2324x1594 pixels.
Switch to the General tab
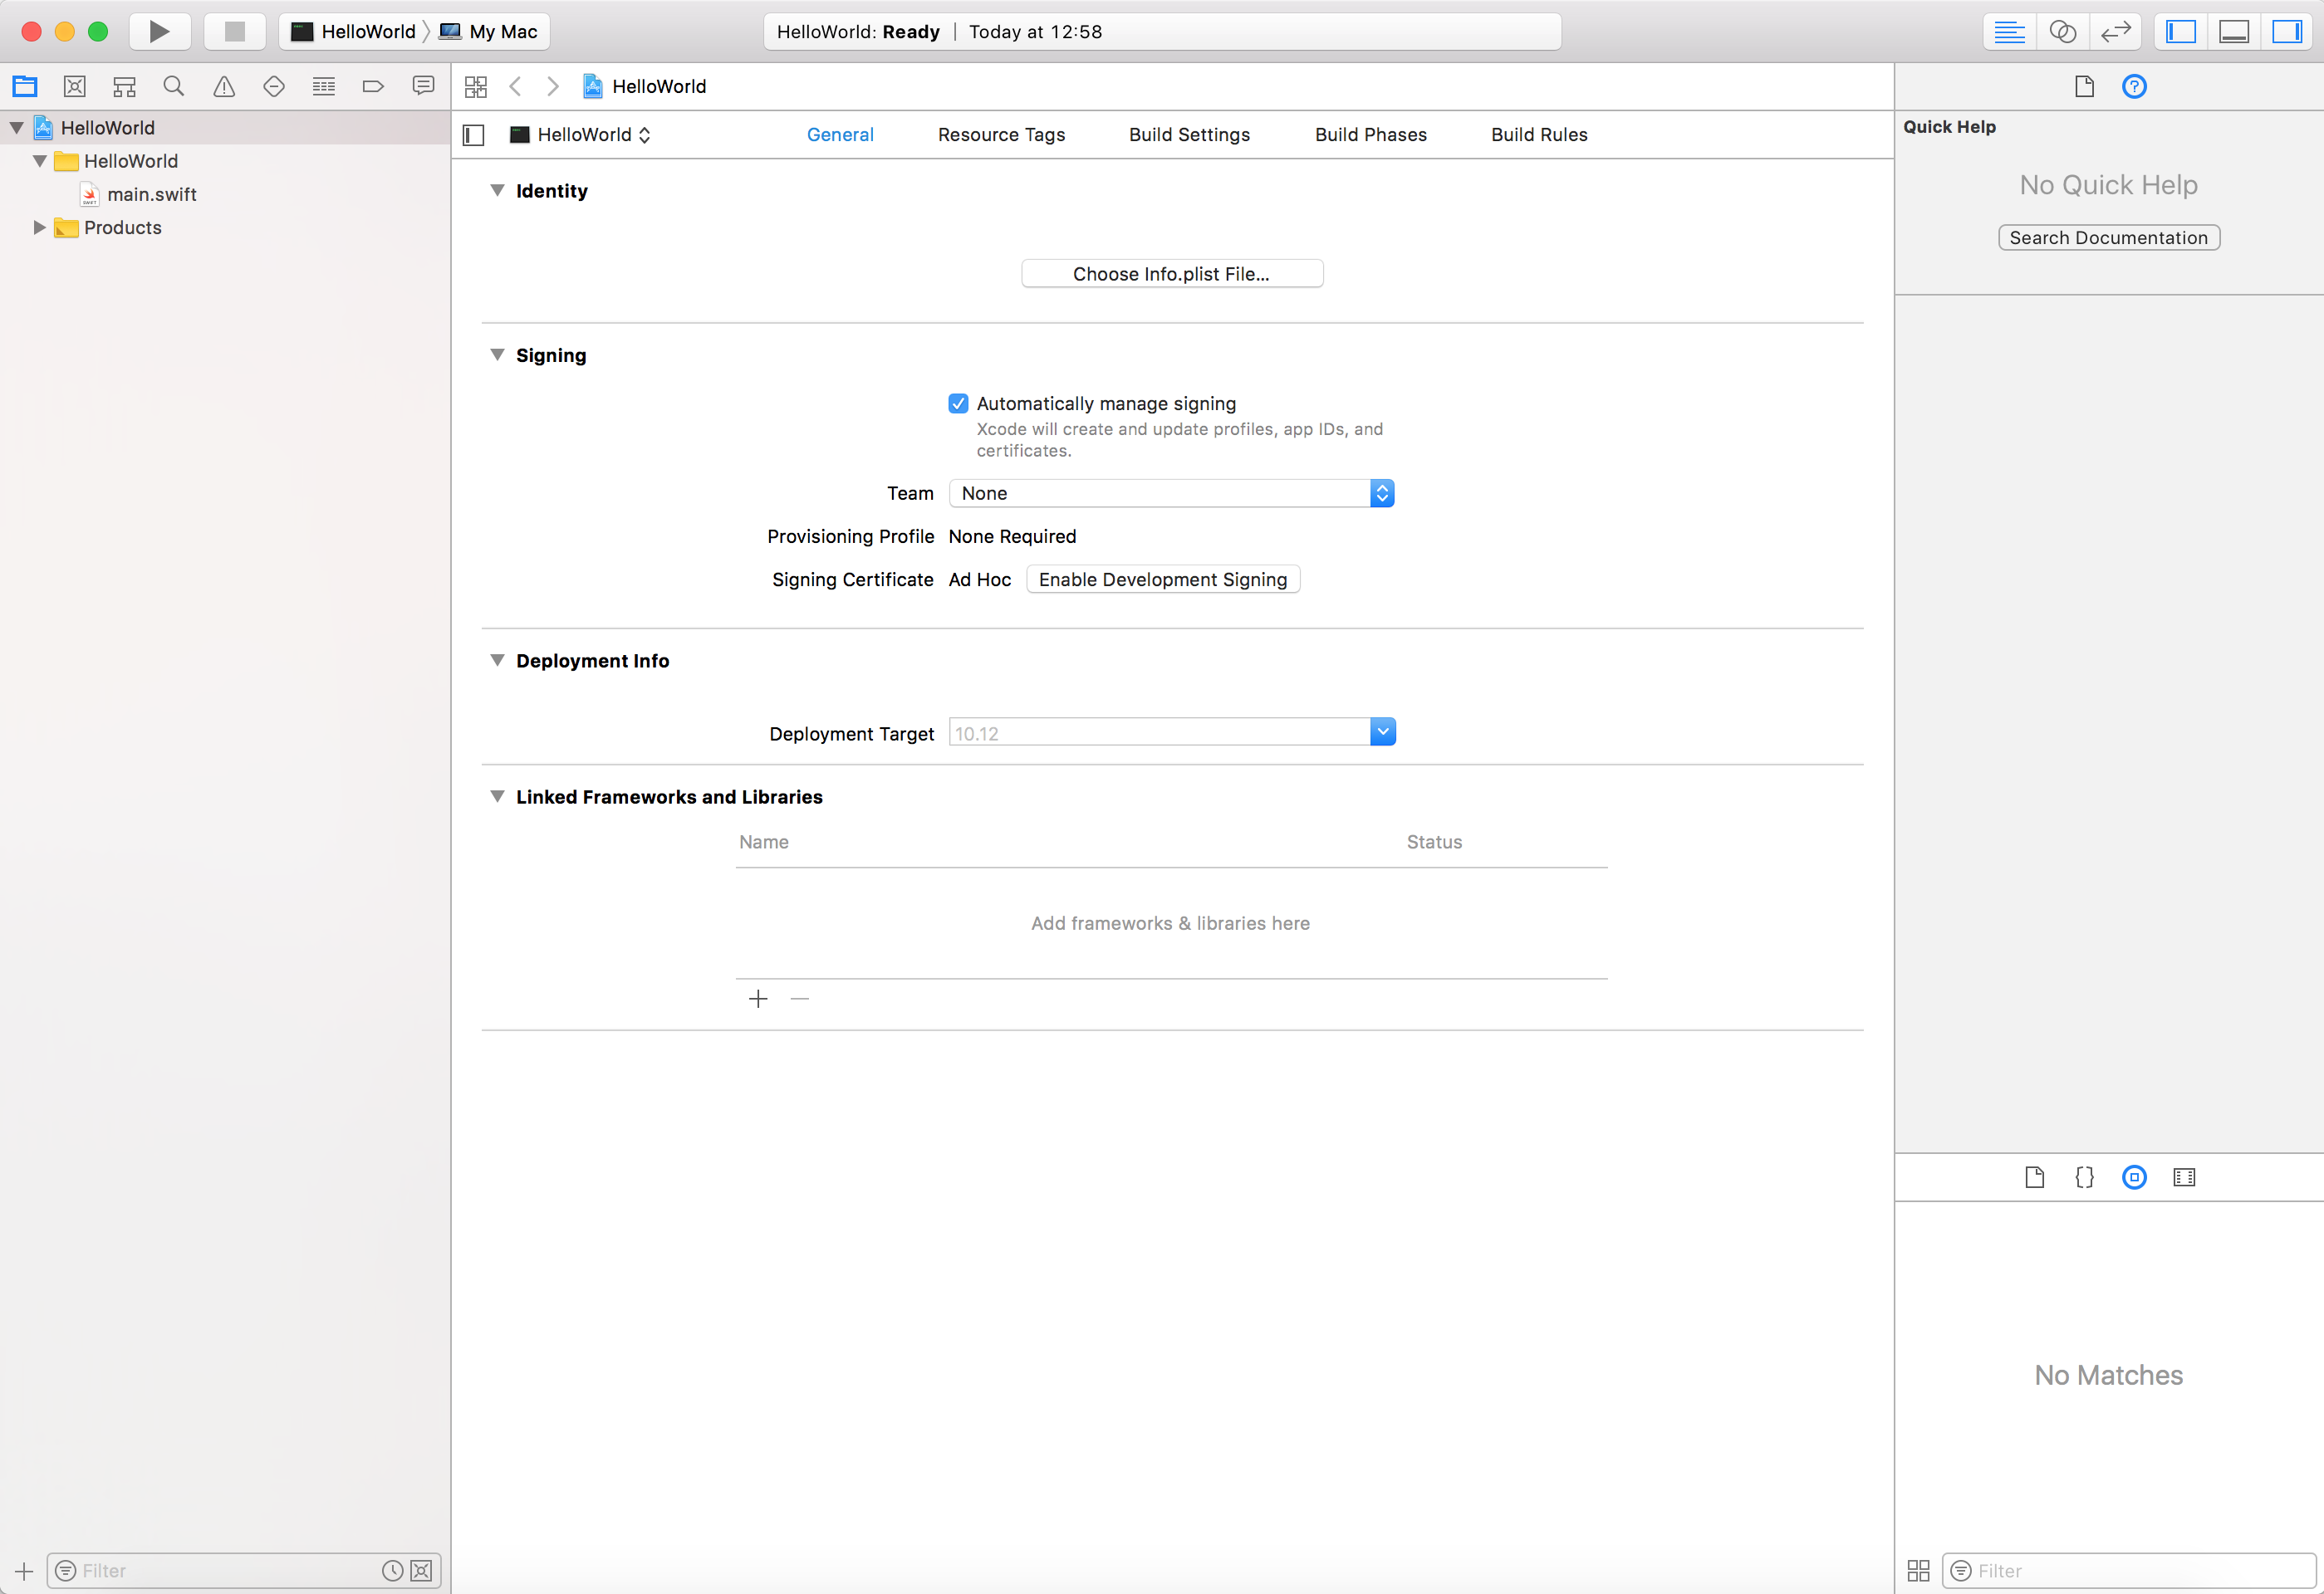click(840, 135)
